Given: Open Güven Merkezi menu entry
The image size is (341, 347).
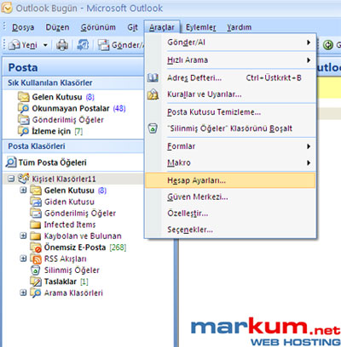Looking at the screenshot, I should point(230,196).
